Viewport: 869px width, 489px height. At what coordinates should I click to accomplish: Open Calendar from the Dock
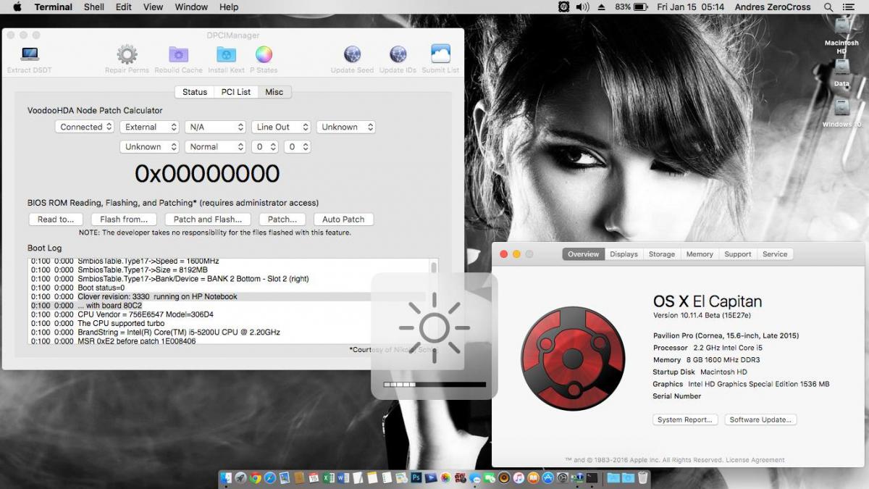[314, 478]
